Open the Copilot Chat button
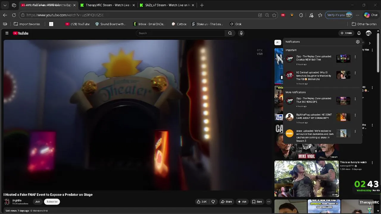 [371, 15]
